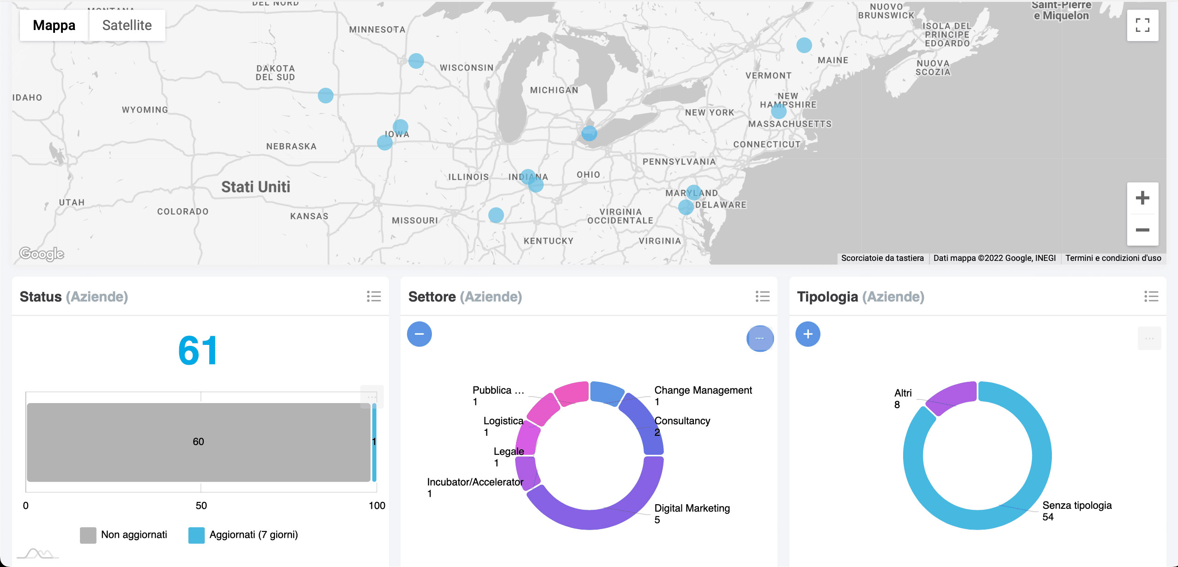Open Scorciatoie da tastiera shortcuts
The width and height of the screenshot is (1178, 567).
pos(882,258)
